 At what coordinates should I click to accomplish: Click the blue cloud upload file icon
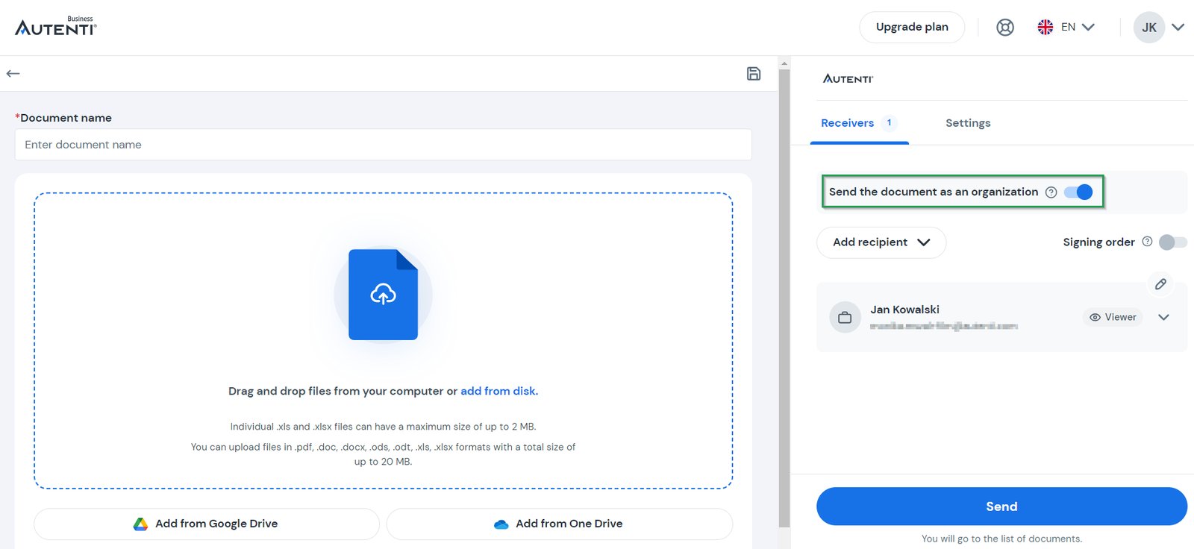point(383,295)
